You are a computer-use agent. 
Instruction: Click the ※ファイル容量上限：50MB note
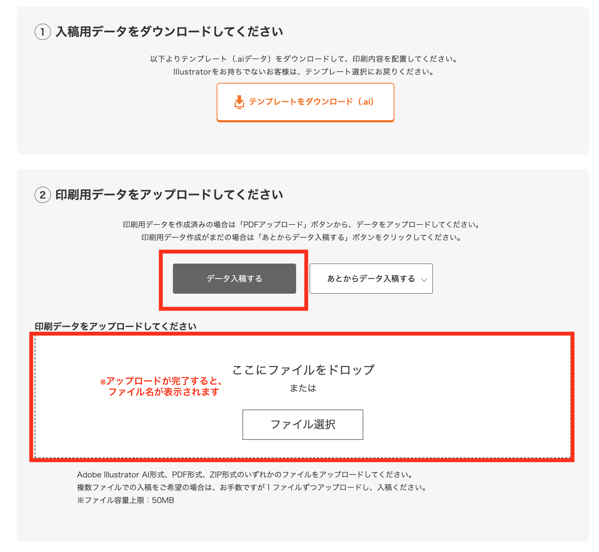tap(125, 500)
